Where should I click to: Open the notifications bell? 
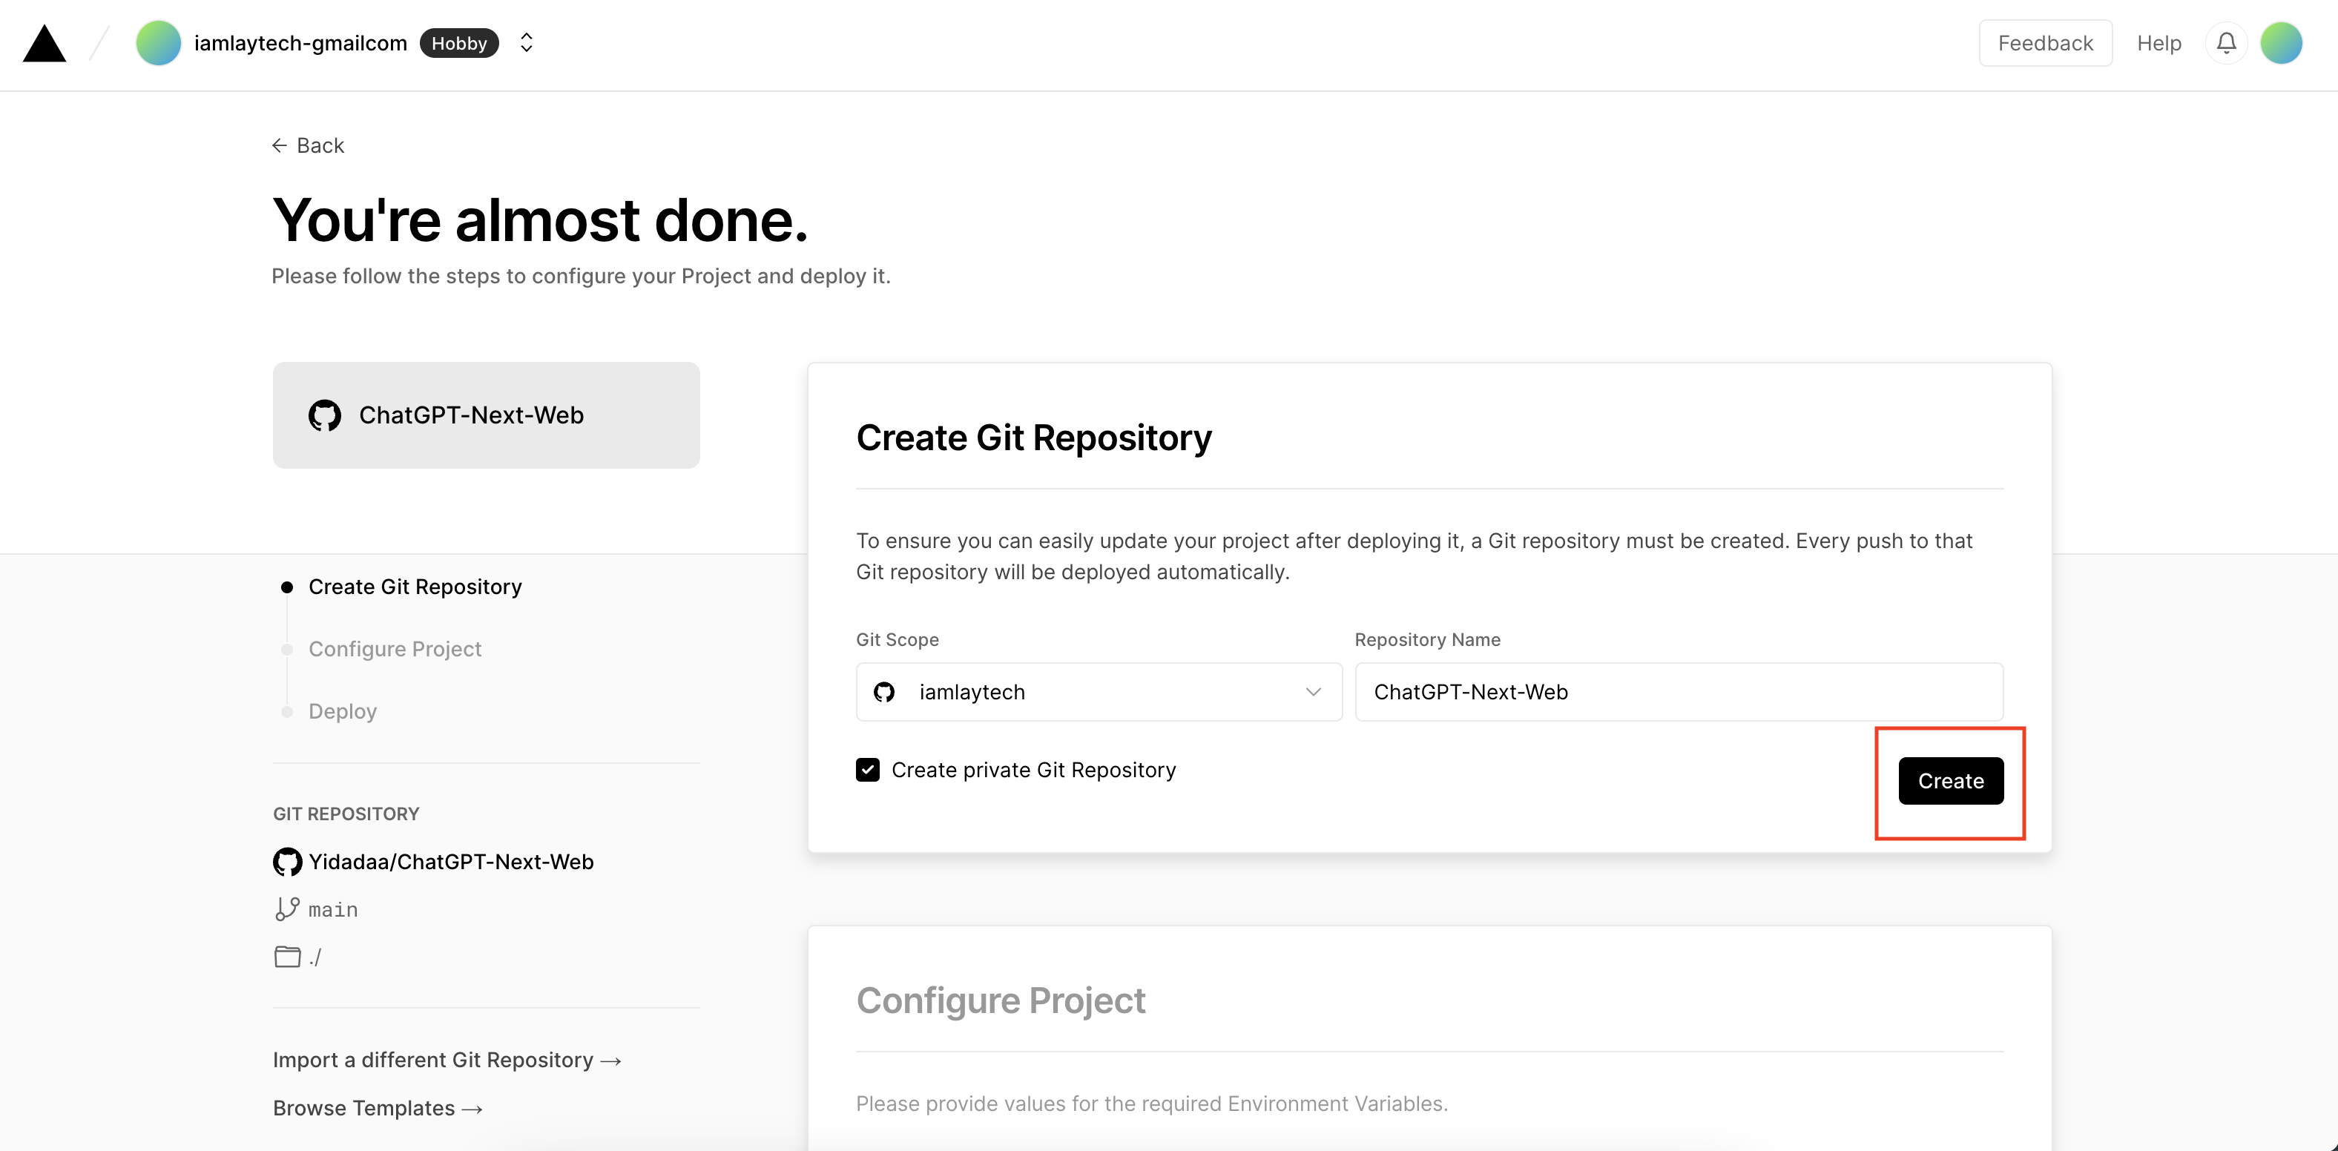click(2225, 43)
